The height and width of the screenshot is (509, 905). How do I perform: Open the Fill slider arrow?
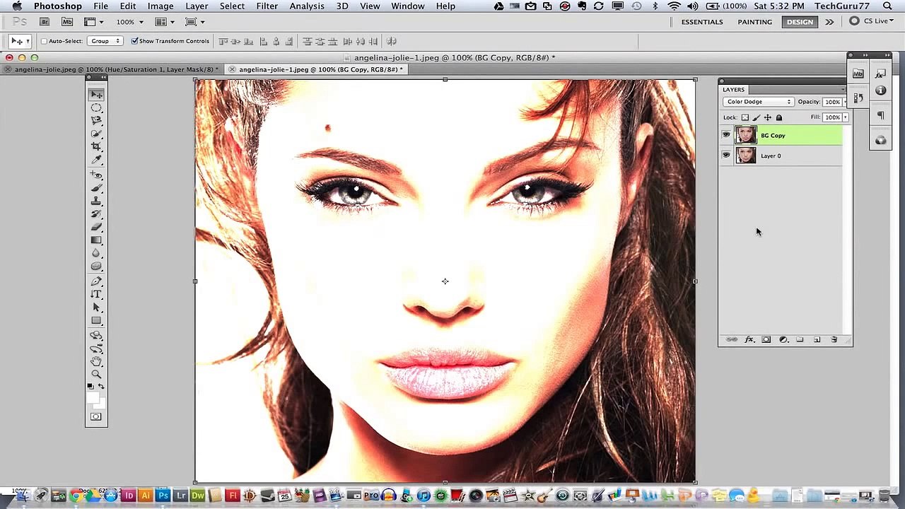[845, 117]
